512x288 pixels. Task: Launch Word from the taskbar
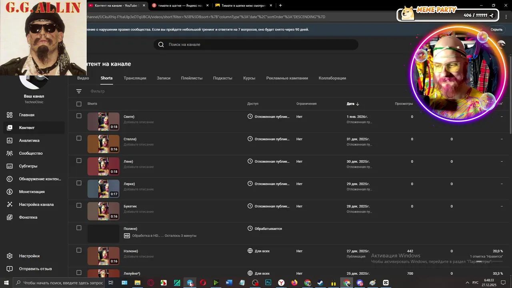click(229, 283)
